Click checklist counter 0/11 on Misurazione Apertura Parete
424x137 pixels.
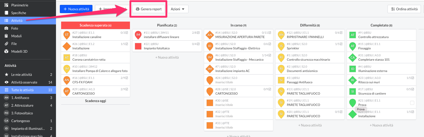[x=266, y=33]
